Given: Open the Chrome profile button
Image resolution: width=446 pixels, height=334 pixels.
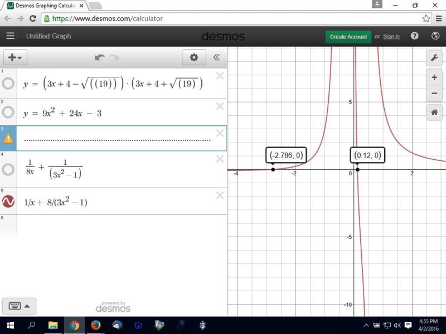Looking at the screenshot, I should click(377, 4).
